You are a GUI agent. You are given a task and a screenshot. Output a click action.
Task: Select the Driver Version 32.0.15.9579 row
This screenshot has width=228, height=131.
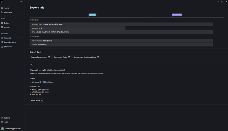121,41
